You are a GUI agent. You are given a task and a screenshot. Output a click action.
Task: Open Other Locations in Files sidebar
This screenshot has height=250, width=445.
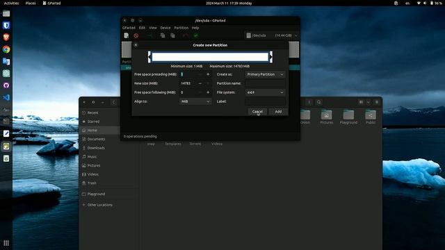click(x=100, y=205)
